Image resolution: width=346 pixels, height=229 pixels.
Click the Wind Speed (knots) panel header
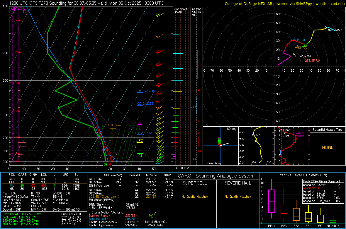point(180,10)
